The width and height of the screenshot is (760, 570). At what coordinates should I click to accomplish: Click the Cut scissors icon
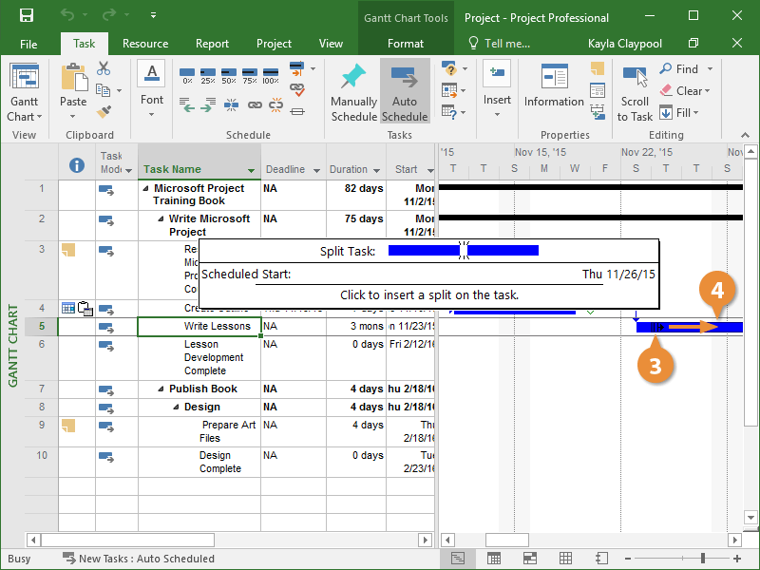(104, 68)
